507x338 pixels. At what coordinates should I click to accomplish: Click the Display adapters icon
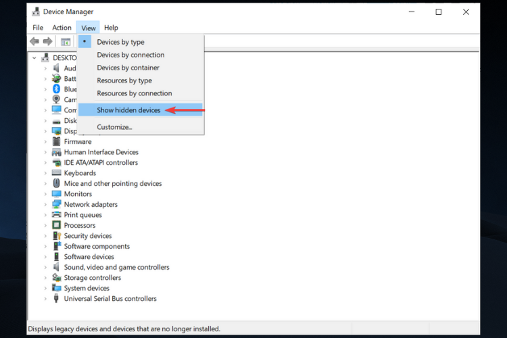tap(57, 131)
